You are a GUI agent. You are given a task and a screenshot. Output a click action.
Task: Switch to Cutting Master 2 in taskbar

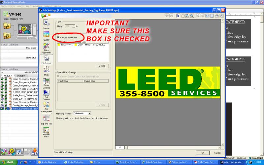point(180,162)
